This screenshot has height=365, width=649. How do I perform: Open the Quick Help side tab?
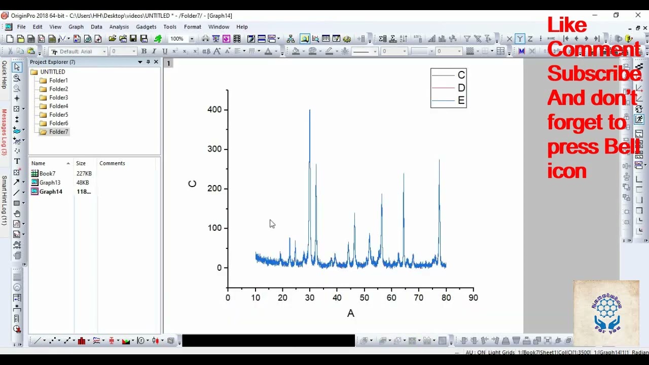pyautogui.click(x=4, y=75)
